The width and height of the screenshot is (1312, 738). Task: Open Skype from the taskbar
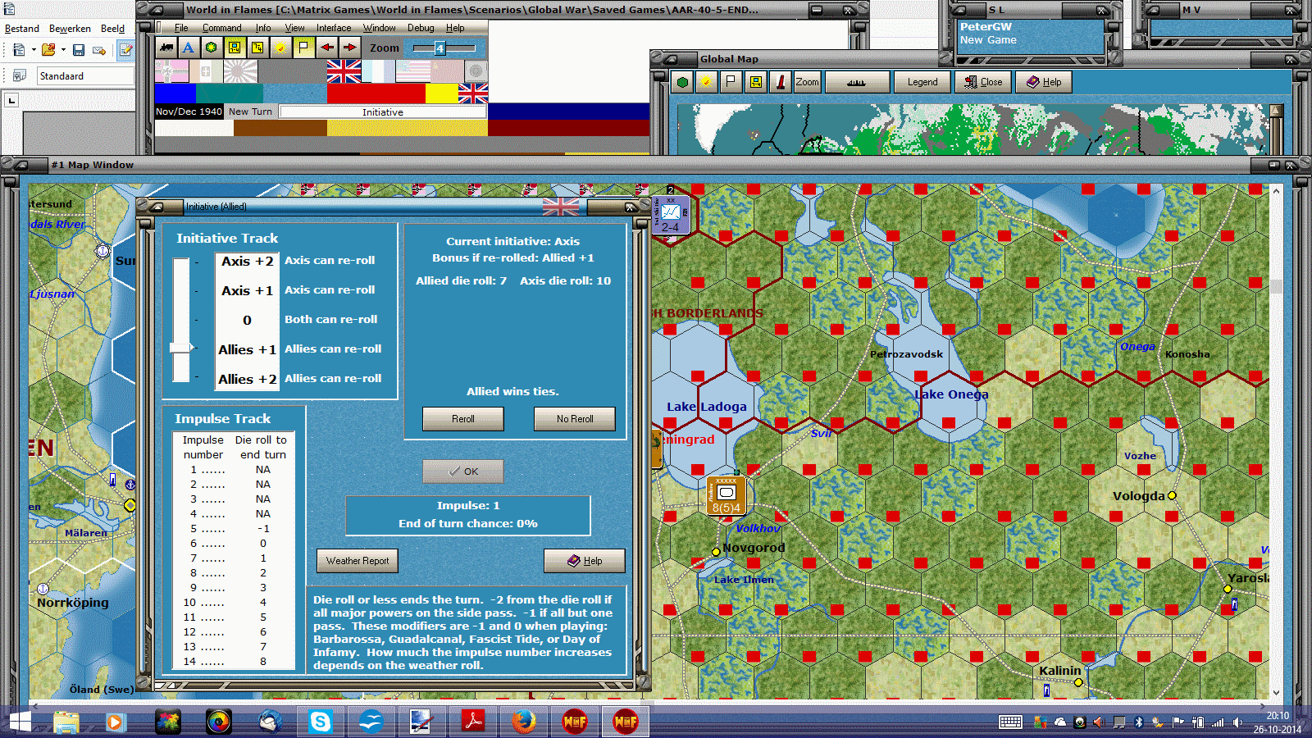pos(320,722)
